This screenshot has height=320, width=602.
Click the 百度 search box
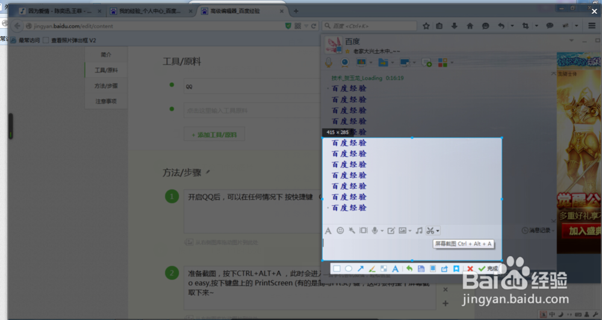tap(370, 26)
